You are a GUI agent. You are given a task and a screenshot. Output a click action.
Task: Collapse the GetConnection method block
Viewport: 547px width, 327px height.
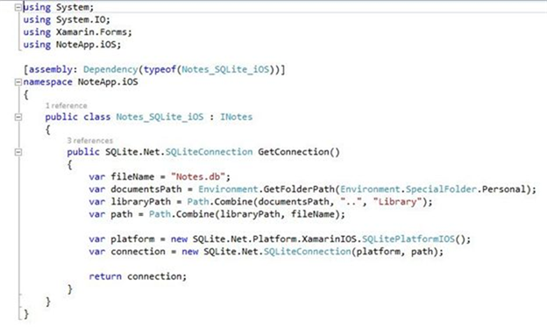(x=18, y=152)
